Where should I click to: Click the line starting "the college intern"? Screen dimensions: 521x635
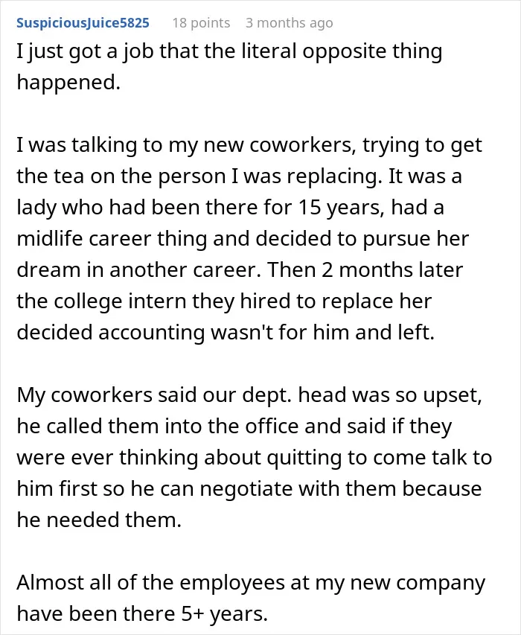coord(224,302)
